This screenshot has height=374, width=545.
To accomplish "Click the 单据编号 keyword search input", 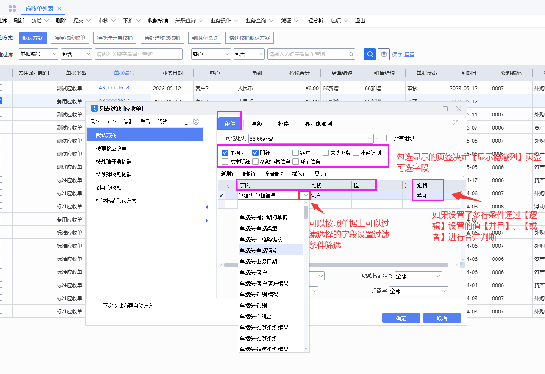I will click(x=139, y=54).
